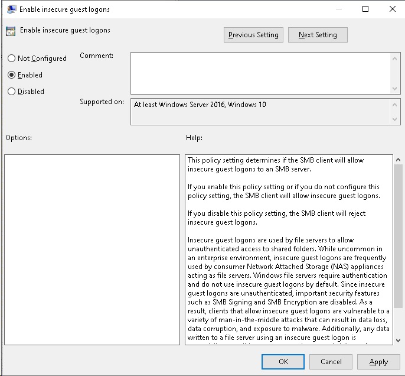Click the title bar policy editor icon
This screenshot has width=405, height=376.
coord(11,9)
